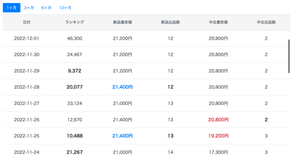Click ranking value 46,300
The width and height of the screenshot is (294, 162).
[75, 38]
